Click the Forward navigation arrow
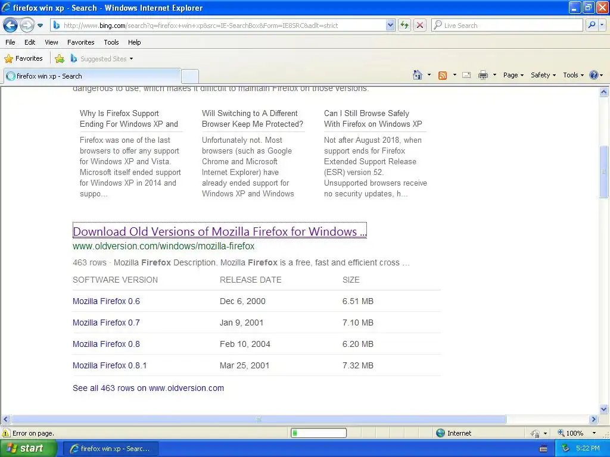Viewport: 610px width, 457px height. (x=27, y=26)
